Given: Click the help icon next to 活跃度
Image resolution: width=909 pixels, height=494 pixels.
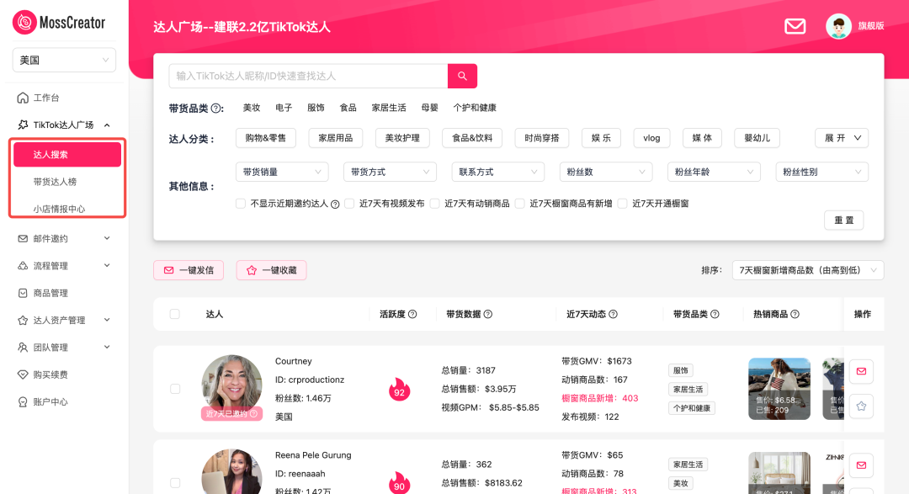Looking at the screenshot, I should coord(412,314).
